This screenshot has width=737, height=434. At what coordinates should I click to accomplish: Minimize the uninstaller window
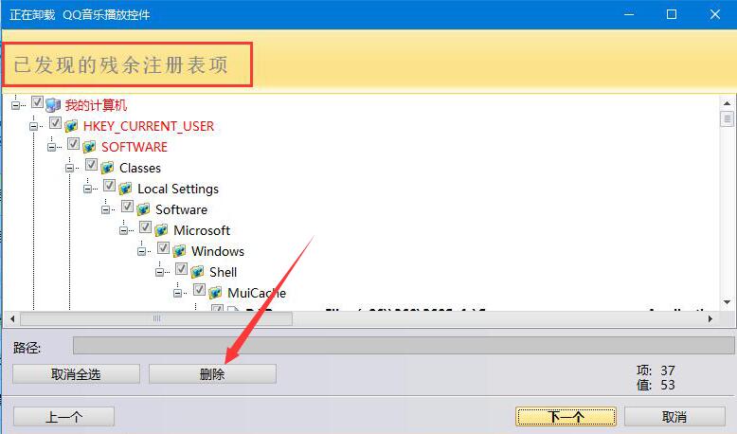629,14
